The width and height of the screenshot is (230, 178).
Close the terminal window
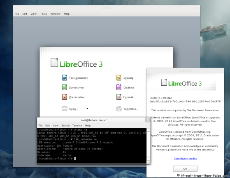pos(148,120)
